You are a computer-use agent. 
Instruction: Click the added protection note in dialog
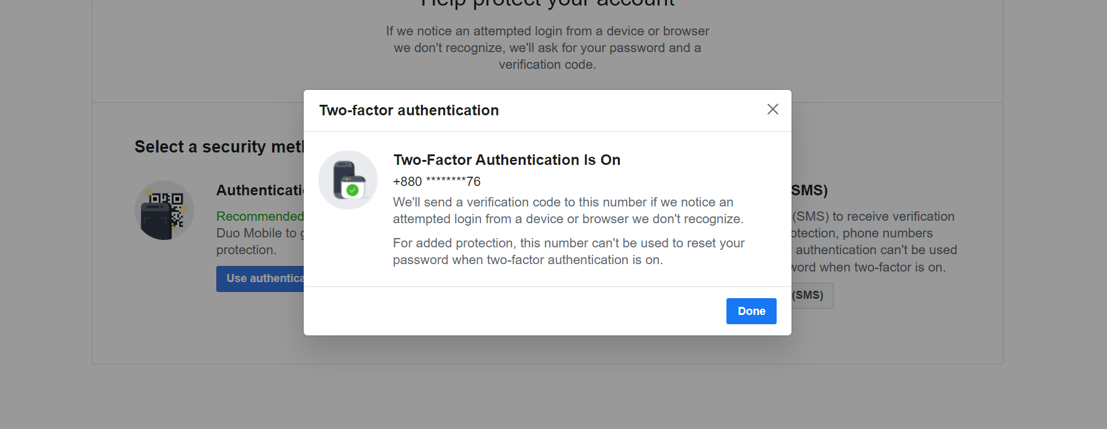[x=568, y=252]
